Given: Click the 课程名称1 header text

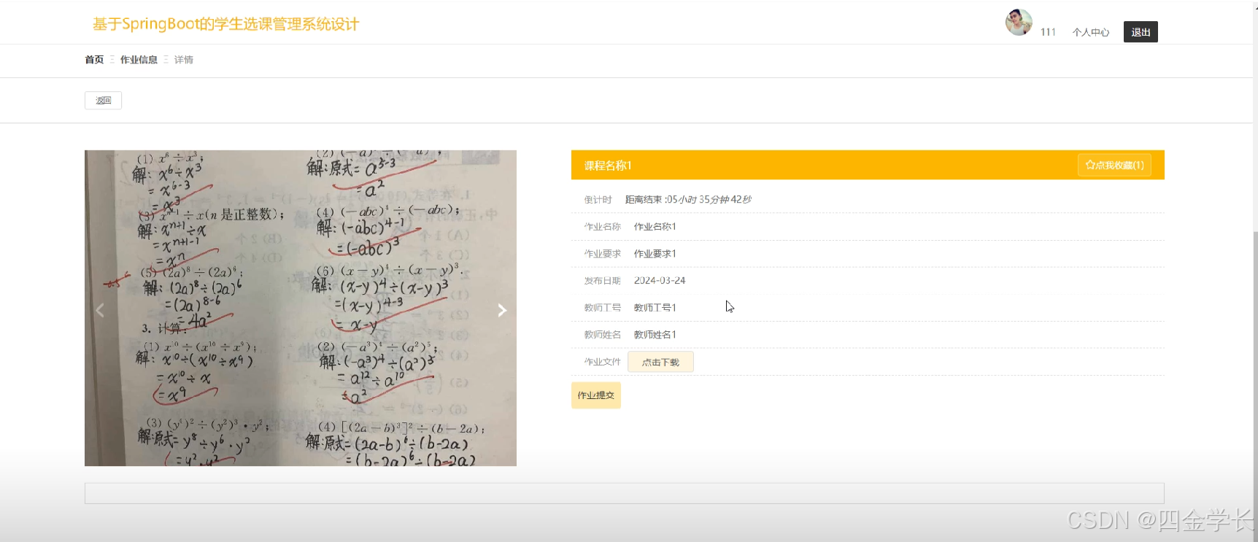Looking at the screenshot, I should [608, 166].
